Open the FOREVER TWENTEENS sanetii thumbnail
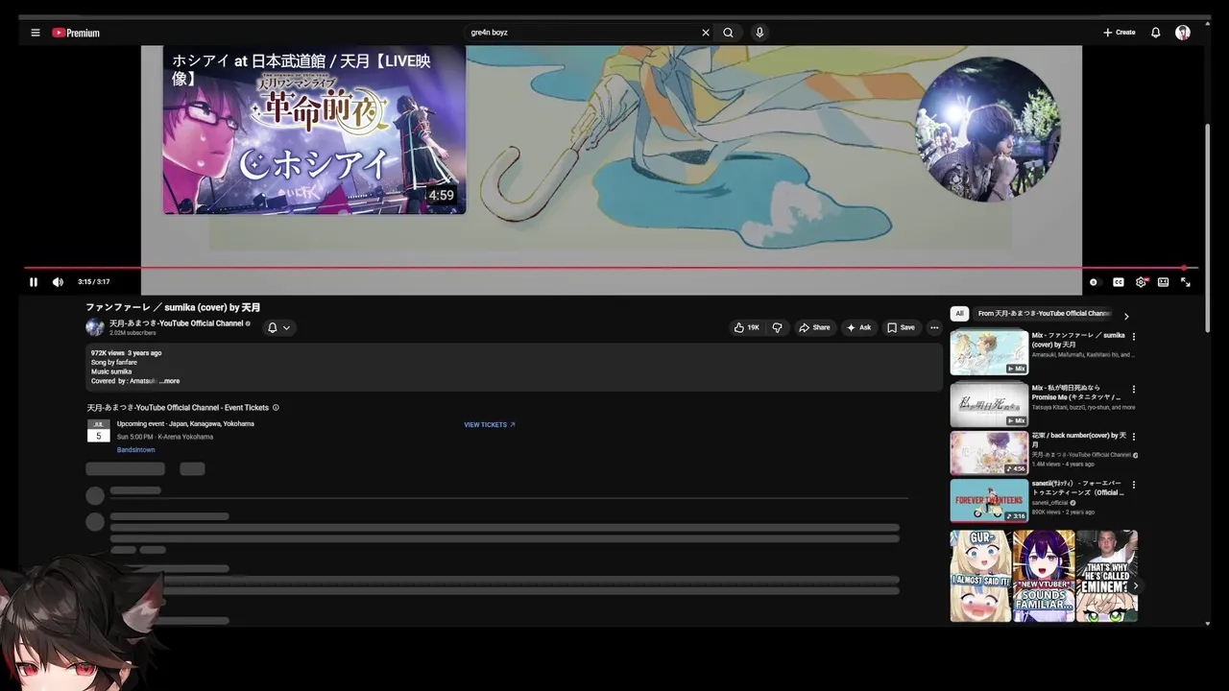The image size is (1229, 691). click(x=989, y=500)
